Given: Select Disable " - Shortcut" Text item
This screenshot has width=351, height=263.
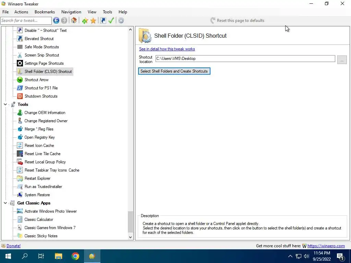Looking at the screenshot, I should coord(46,30).
